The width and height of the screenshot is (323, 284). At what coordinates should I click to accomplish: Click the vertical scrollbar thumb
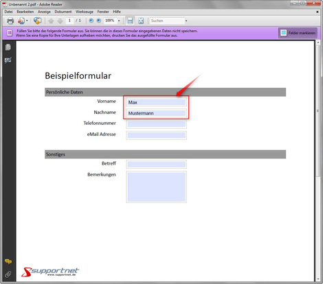coord(318,110)
